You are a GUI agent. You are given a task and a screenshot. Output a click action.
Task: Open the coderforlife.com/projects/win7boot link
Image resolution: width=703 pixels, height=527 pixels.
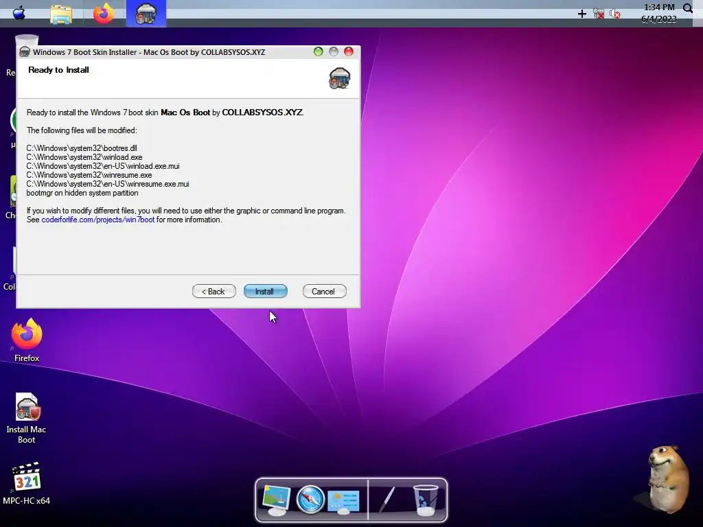pos(97,220)
